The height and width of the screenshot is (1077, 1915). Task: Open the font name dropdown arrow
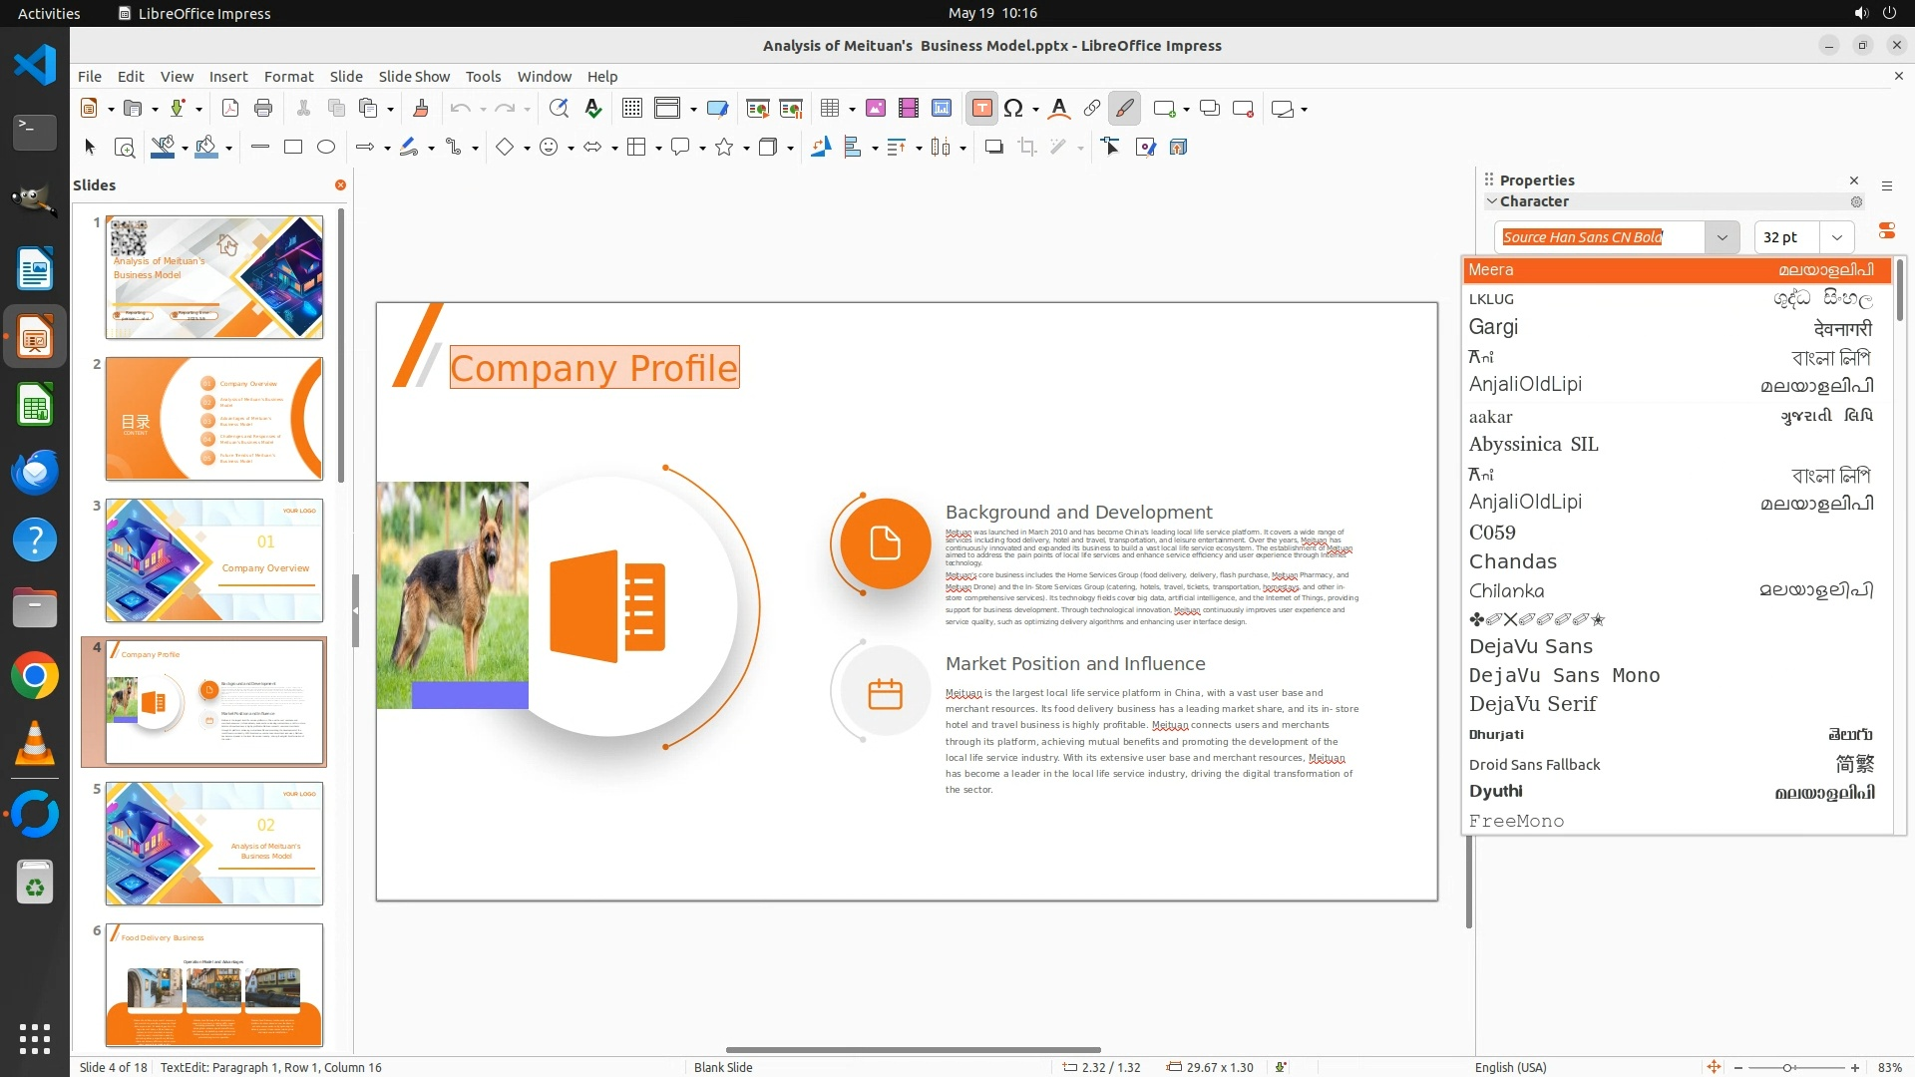(1722, 237)
